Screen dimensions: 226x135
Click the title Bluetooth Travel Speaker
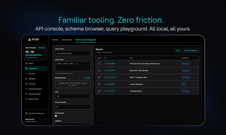pyautogui.click(x=139, y=70)
